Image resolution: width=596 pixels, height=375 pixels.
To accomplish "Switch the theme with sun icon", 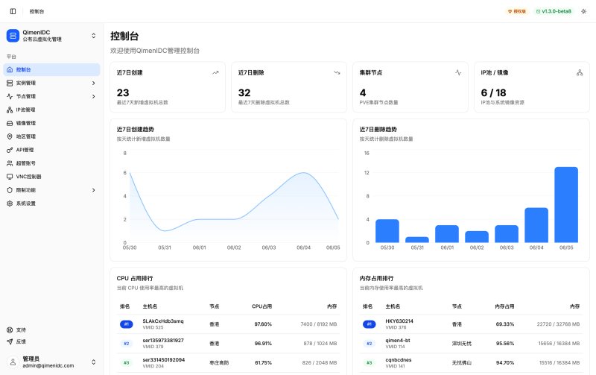I will [x=584, y=11].
